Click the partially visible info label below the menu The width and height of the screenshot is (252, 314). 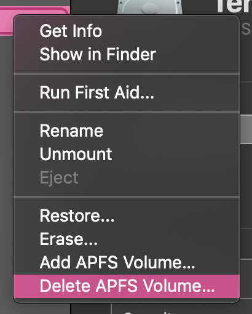148,312
